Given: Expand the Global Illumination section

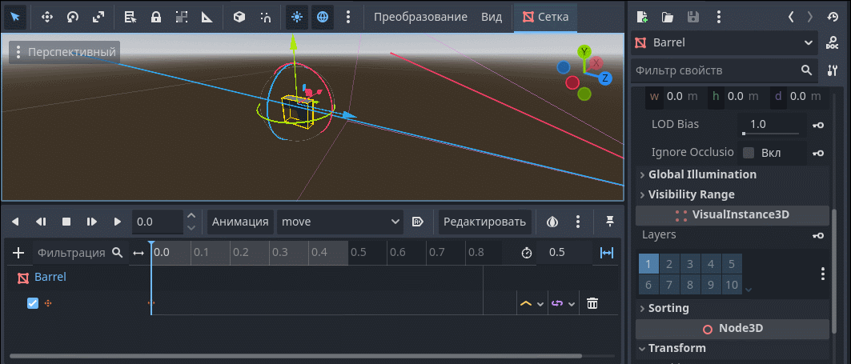Looking at the screenshot, I should coord(701,174).
